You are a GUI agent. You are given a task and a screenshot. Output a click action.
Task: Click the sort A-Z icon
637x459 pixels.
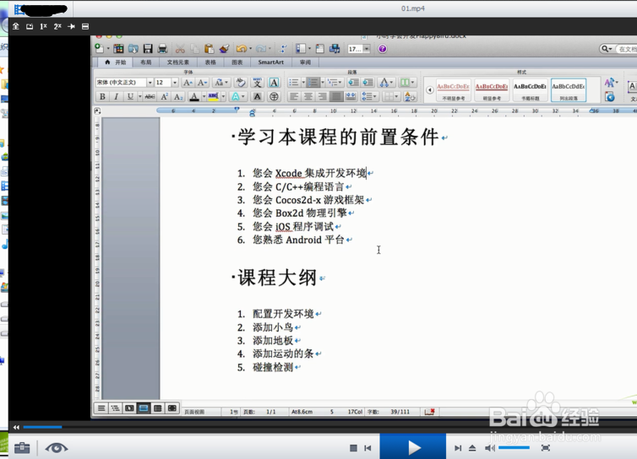tap(410, 96)
